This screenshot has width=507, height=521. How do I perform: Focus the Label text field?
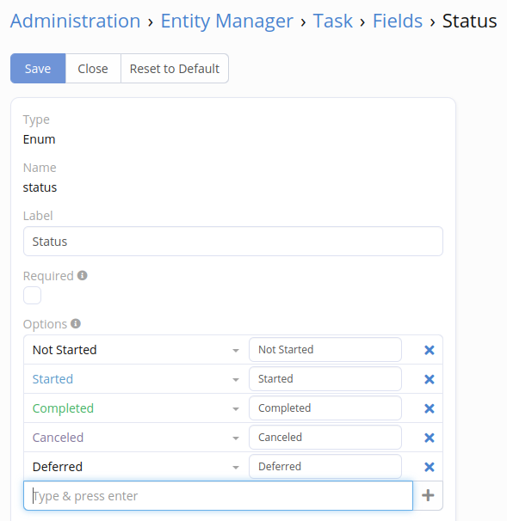pos(233,242)
